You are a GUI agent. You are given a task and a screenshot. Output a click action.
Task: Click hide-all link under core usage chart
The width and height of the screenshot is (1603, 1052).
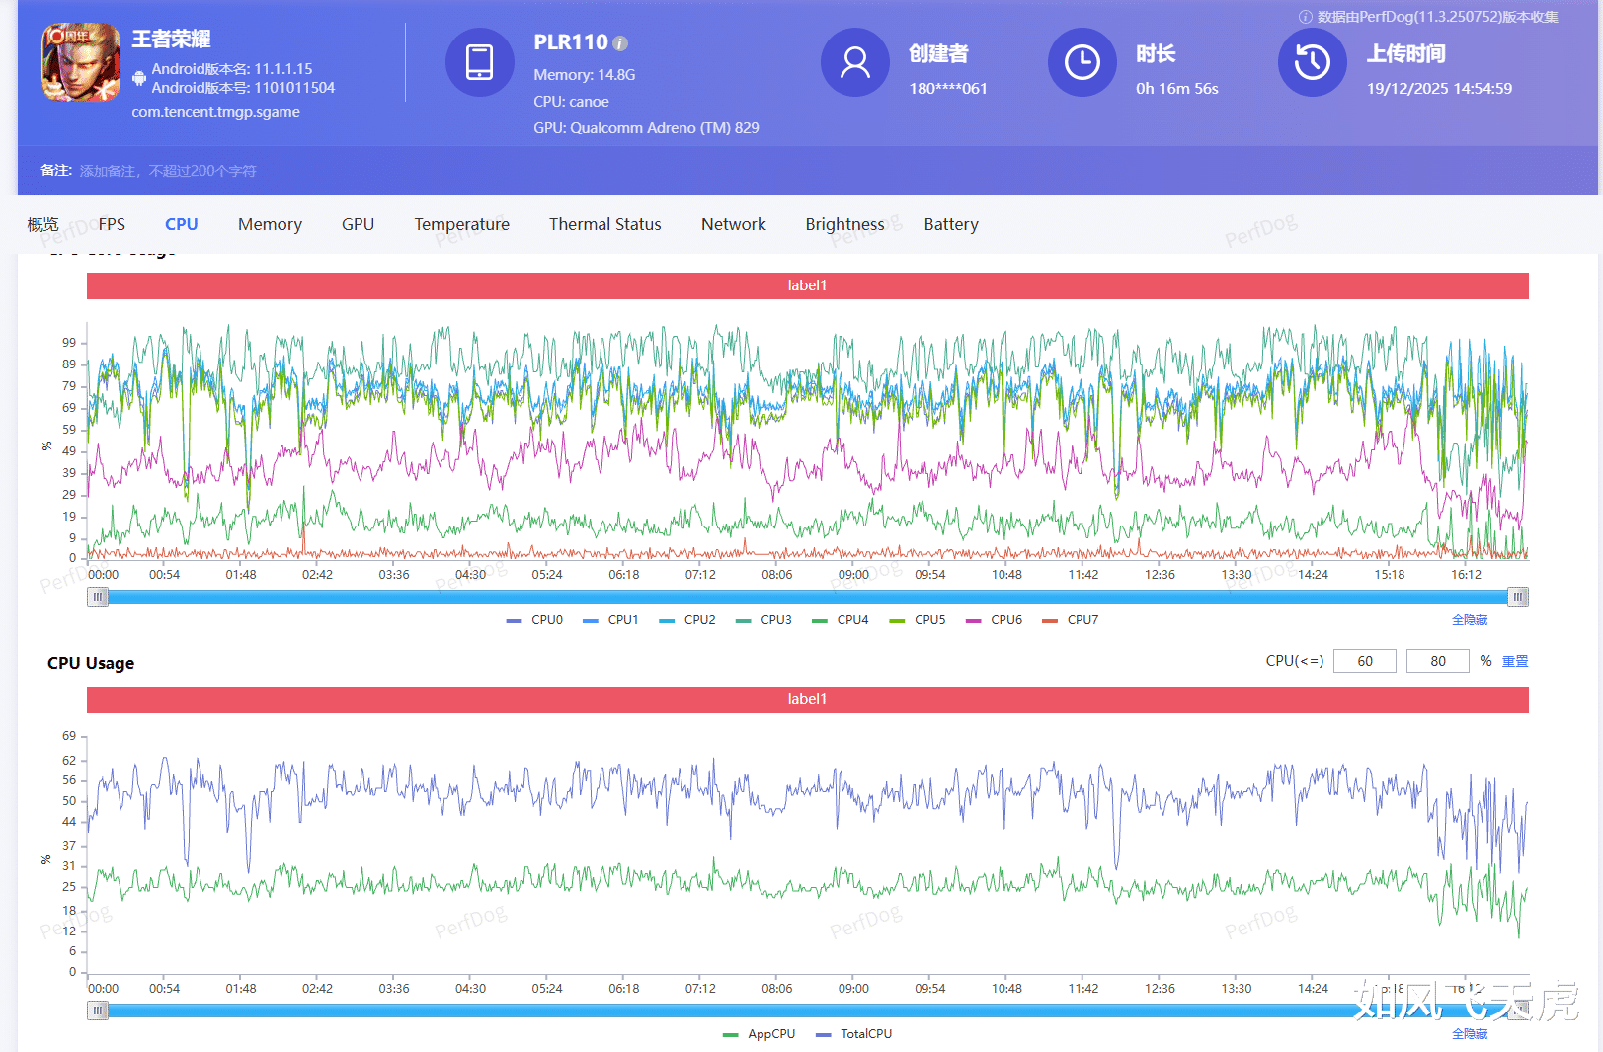[1469, 620]
